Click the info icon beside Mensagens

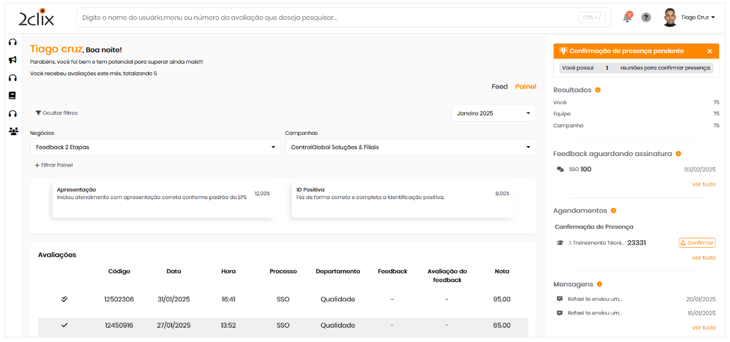point(599,285)
